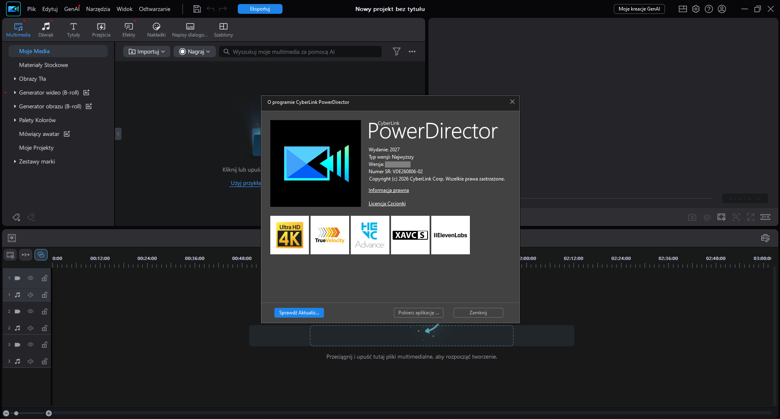Close the About PowerDirector dialog

pyautogui.click(x=512, y=102)
